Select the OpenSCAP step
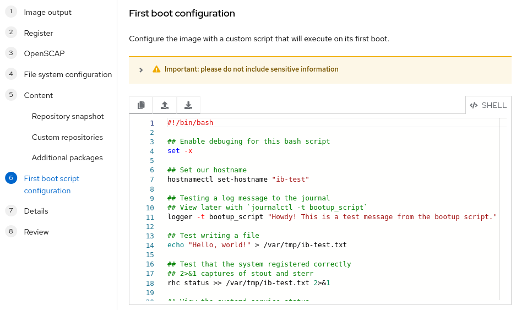This screenshot has height=310, width=516. (44, 53)
